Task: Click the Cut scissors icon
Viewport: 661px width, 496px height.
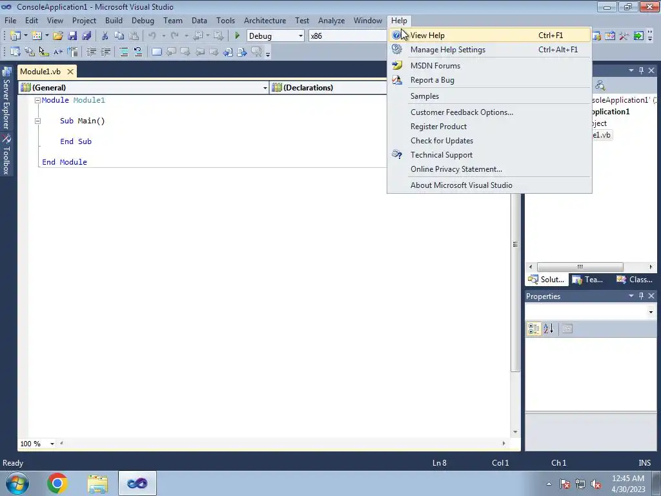Action: pos(105,36)
